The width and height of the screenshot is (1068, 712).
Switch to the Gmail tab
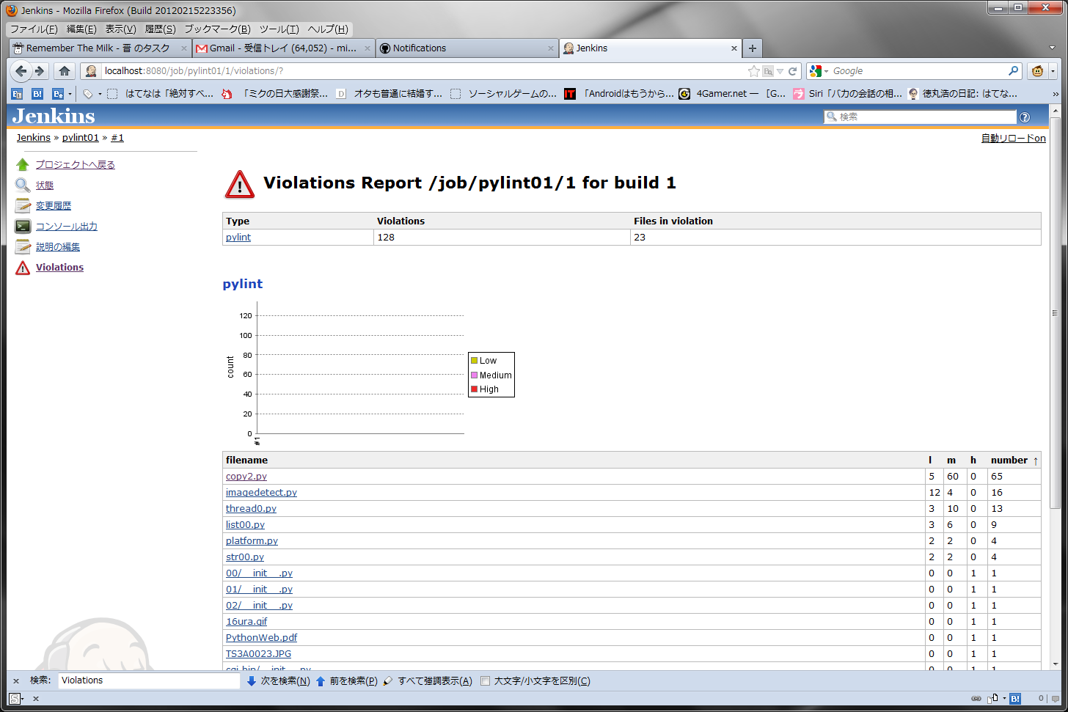[284, 48]
